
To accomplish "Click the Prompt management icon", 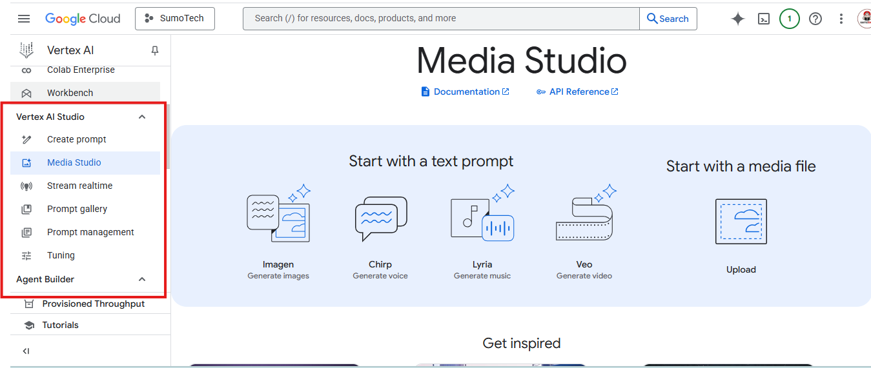I will [x=26, y=232].
